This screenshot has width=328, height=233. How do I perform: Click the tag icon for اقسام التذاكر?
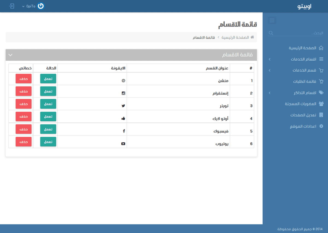click(321, 93)
